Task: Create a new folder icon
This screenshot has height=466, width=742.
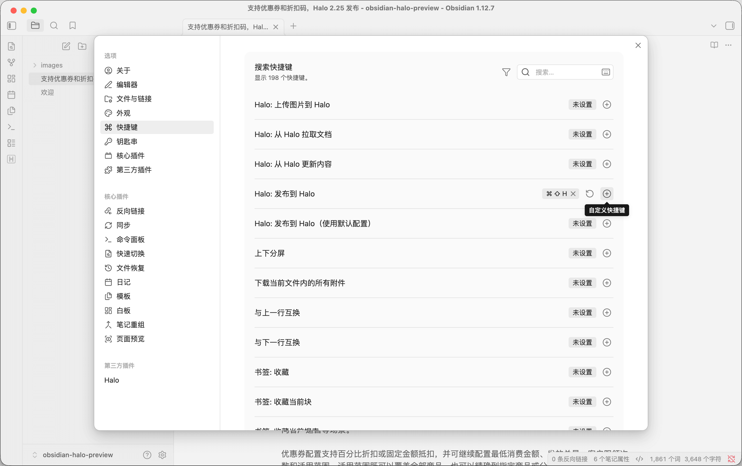Action: point(82,47)
